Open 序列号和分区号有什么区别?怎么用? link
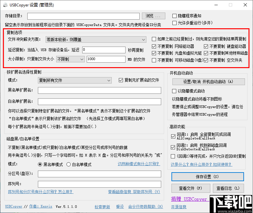This screenshot has height=213, width=253. (41, 192)
